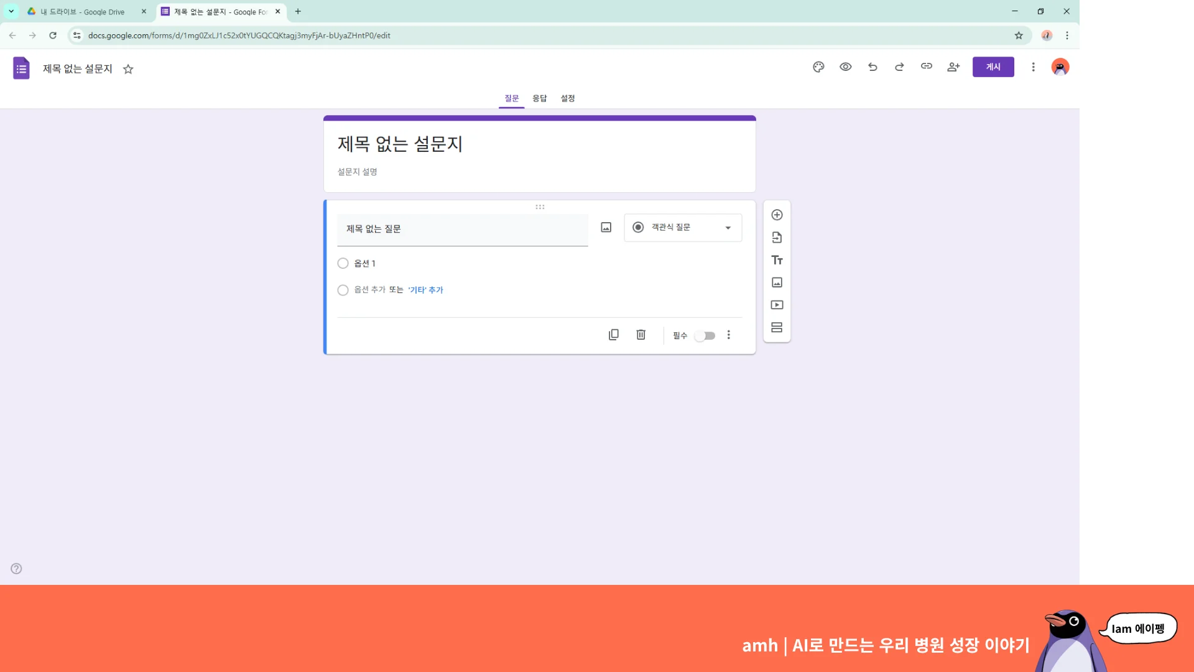Switch to the 응답 tab
The image size is (1194, 672).
point(539,98)
